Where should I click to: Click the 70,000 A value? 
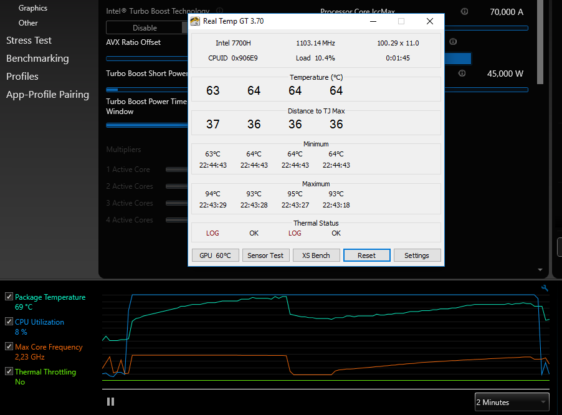coord(507,12)
